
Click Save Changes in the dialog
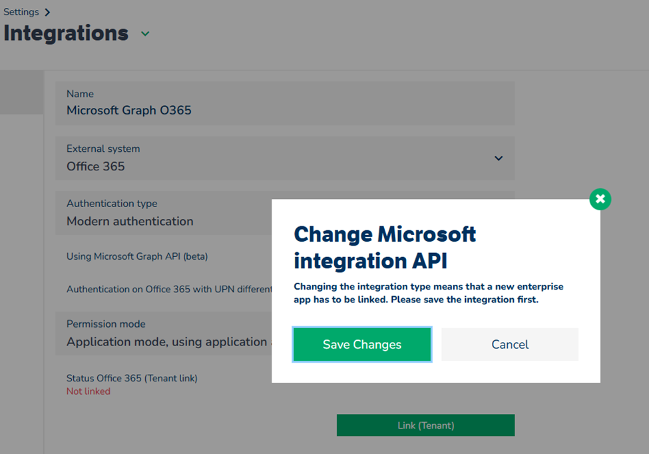[362, 344]
